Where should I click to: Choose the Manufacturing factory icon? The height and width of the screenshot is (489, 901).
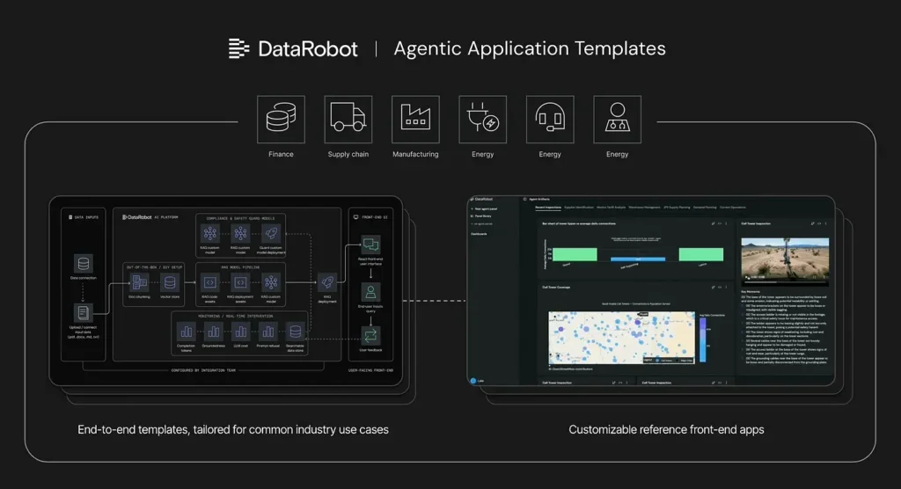415,120
